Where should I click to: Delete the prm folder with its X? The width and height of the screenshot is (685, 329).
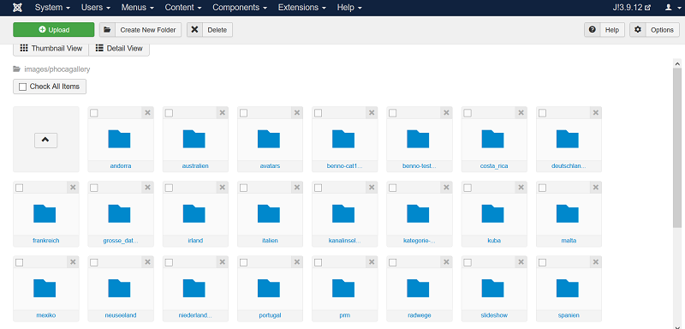372,262
